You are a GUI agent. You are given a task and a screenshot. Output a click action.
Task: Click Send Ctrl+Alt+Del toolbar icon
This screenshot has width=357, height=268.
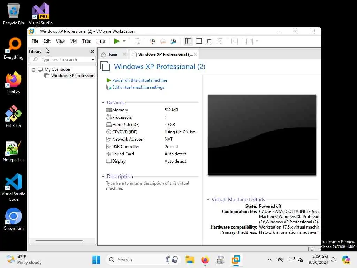click(x=137, y=41)
